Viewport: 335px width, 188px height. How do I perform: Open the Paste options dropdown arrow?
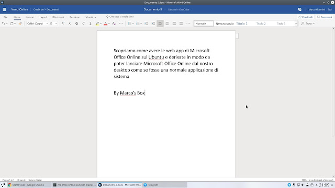click(x=15, y=23)
